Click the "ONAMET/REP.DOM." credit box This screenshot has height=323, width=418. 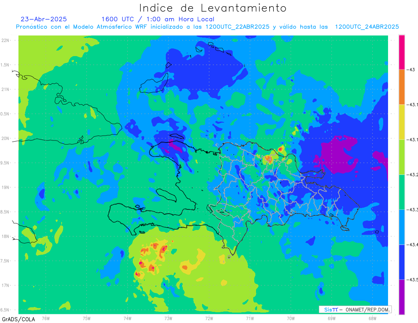point(355,309)
